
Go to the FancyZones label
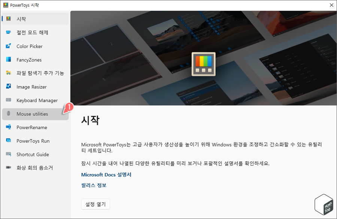[29, 60]
